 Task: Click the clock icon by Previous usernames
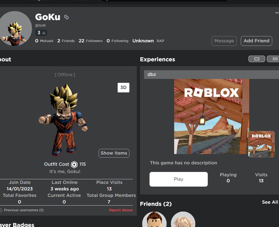(1, 210)
